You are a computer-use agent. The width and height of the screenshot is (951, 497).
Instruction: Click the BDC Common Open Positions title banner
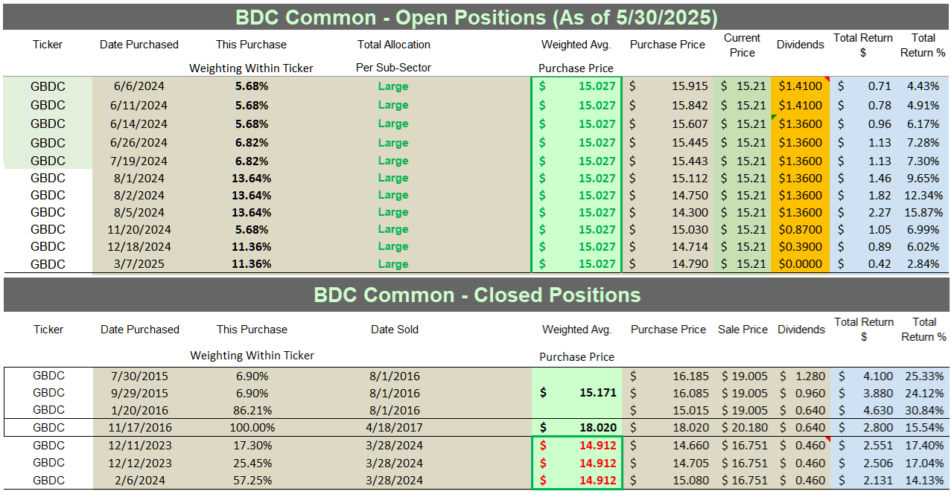[x=477, y=16]
